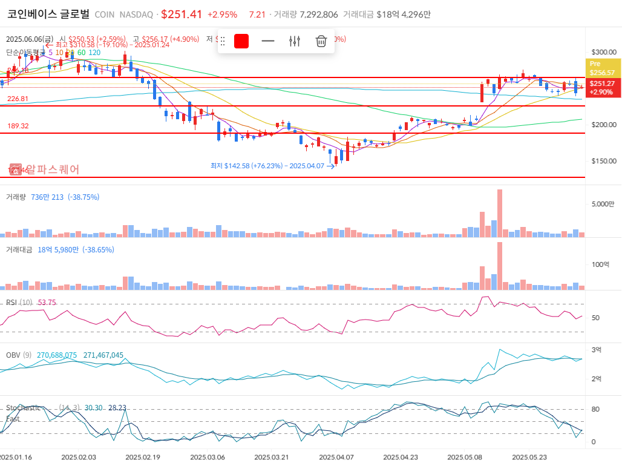
Task: Click the volume change (-38.75%)
Action: tap(83, 197)
